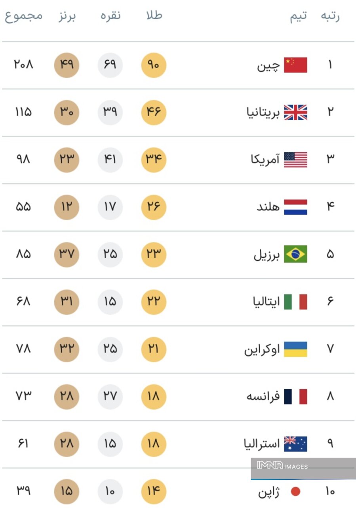Click the Netherlands flag icon
Screen dimensions: 356x508
pyautogui.click(x=295, y=207)
